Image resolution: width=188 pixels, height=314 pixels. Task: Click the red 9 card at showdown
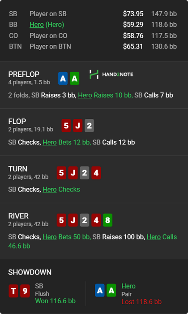point(25,291)
